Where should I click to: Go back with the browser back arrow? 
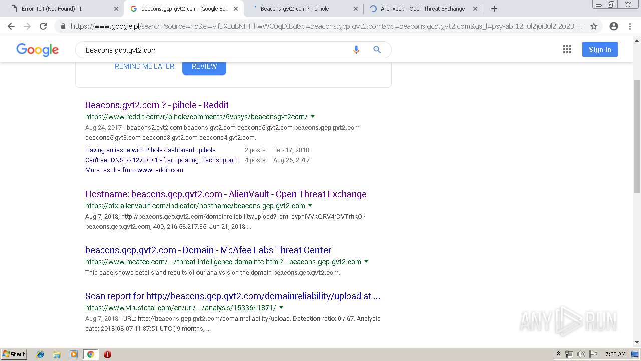(x=11, y=26)
